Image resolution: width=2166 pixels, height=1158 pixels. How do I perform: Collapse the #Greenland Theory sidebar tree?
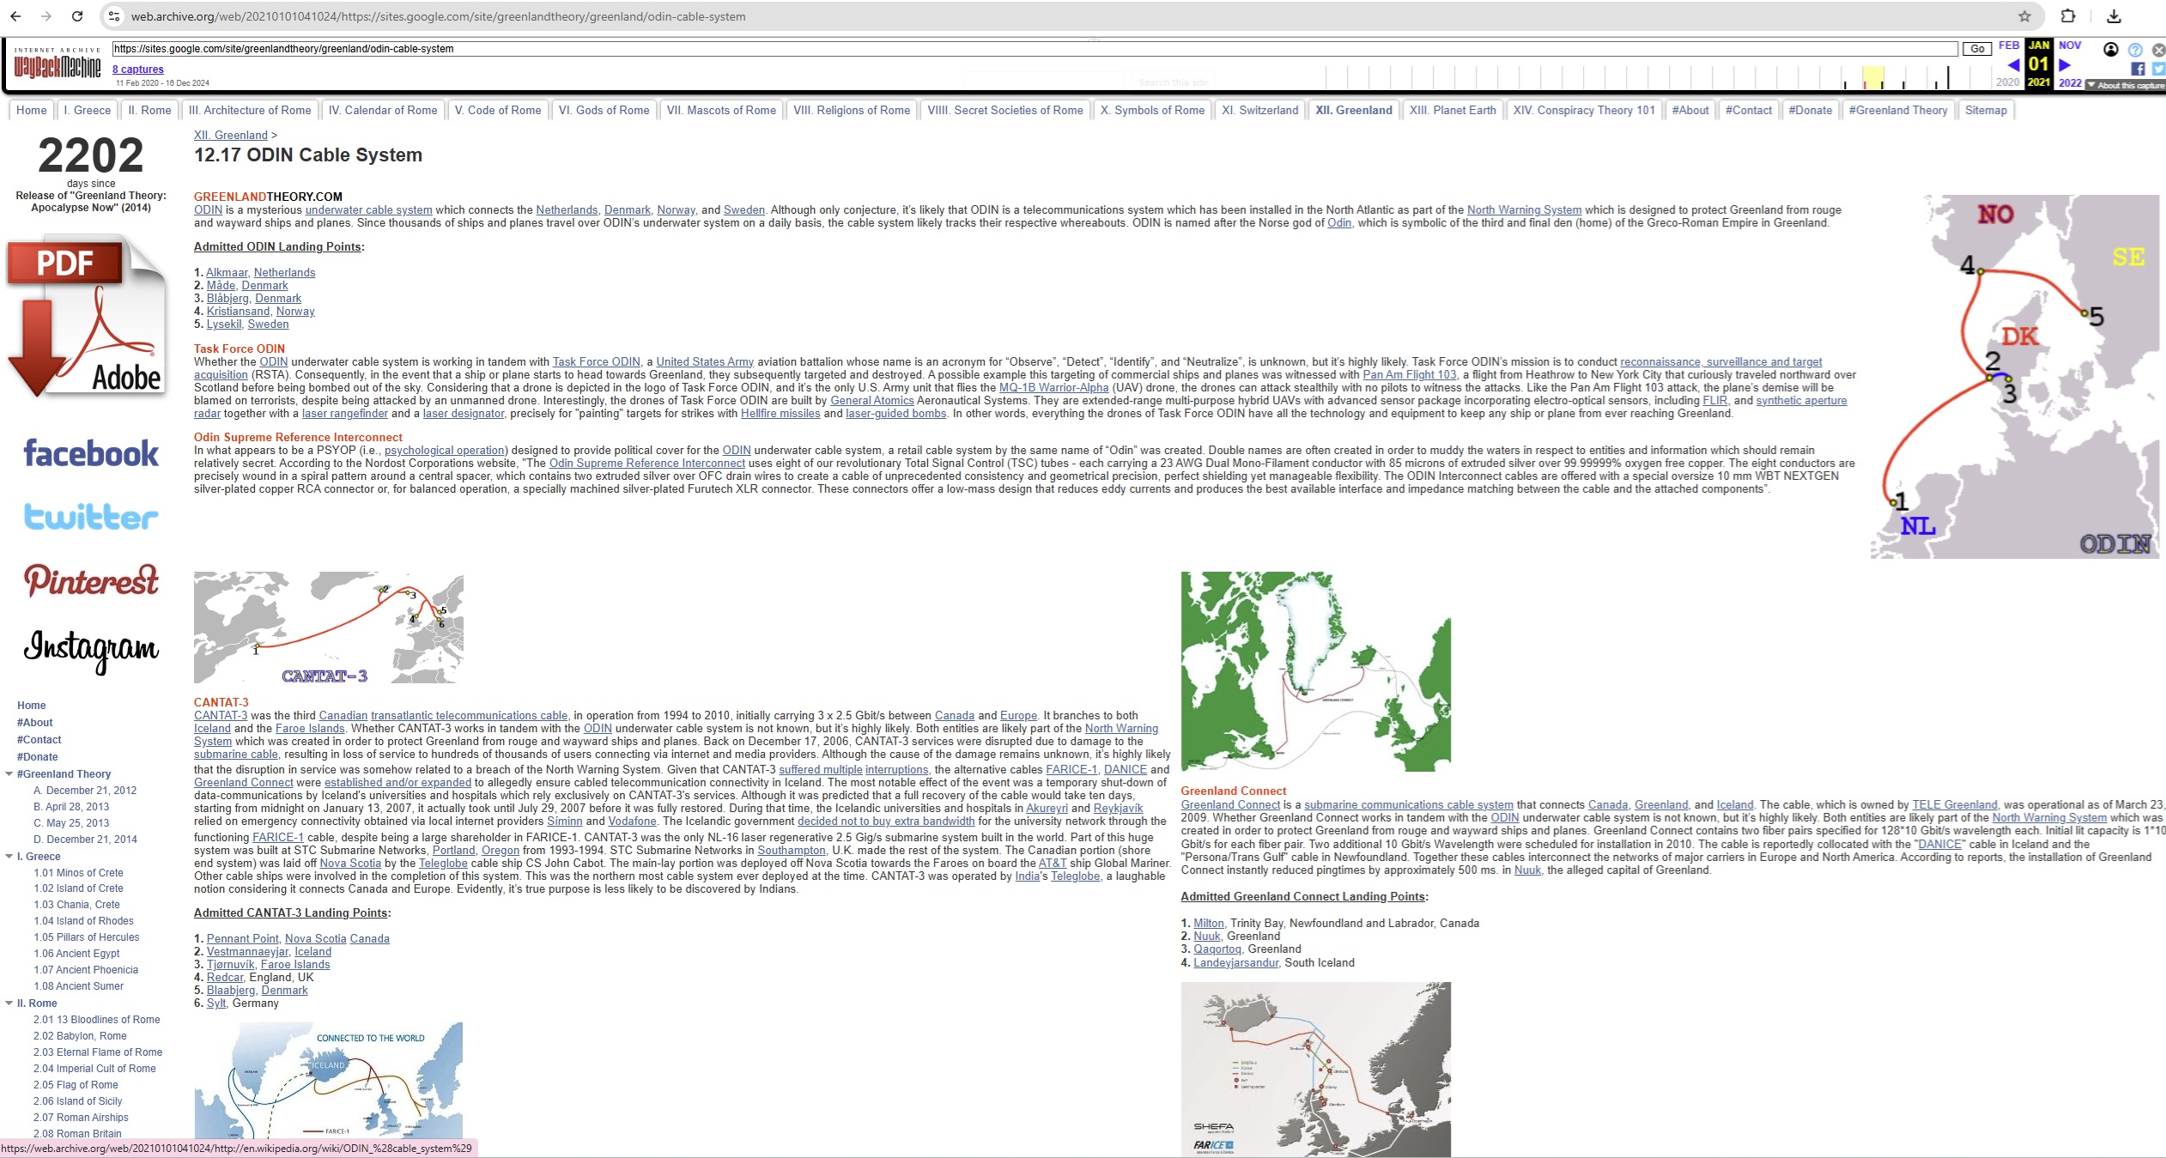click(9, 774)
